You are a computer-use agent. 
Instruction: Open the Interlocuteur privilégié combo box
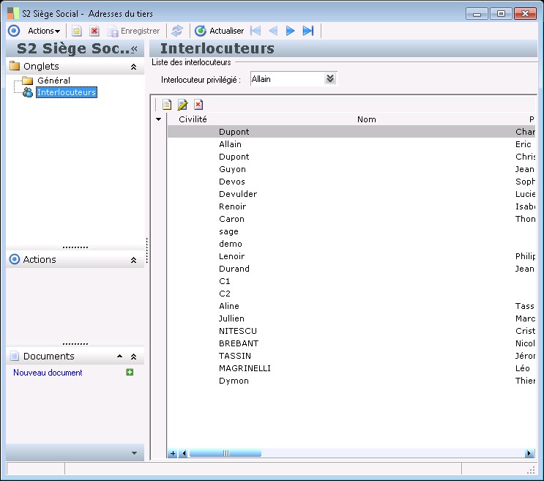tap(330, 79)
